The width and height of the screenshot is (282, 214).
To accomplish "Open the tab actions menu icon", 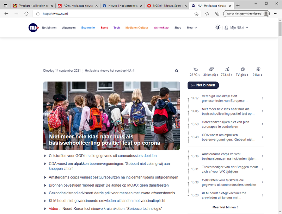I will pos(5,6).
